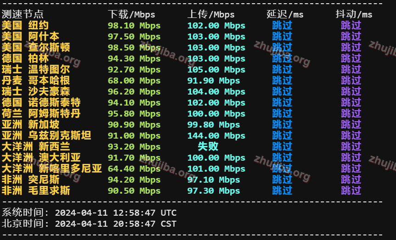396x240 pixels.
Task: Select the node name 美国 查尔斯顿
Action: (x=36, y=47)
